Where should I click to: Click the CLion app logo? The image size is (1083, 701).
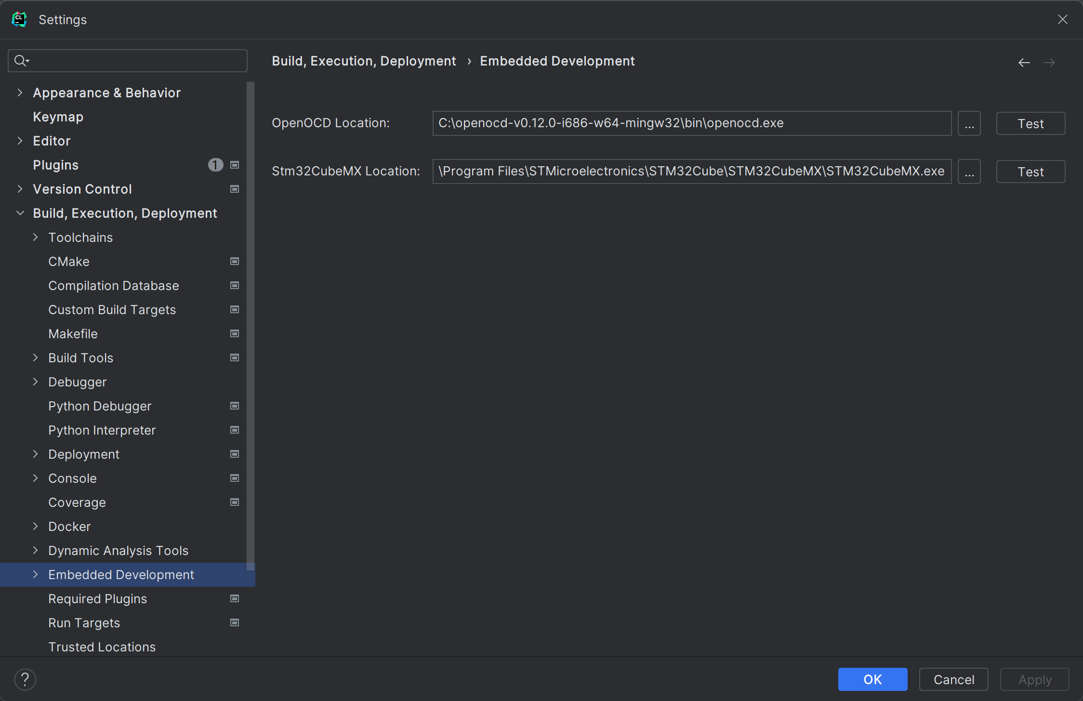pos(19,20)
